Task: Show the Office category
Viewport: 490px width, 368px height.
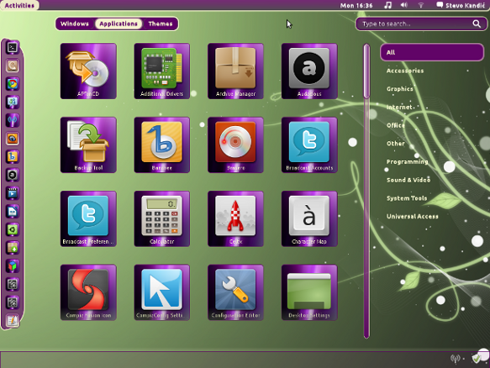Action: coord(396,125)
